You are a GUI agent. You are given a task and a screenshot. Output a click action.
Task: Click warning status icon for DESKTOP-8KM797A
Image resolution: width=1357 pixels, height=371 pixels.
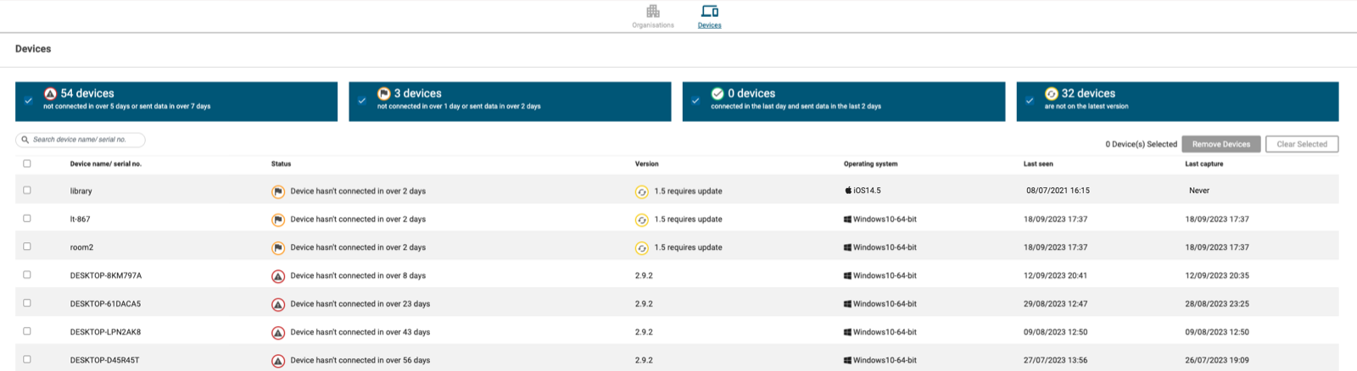[277, 276]
